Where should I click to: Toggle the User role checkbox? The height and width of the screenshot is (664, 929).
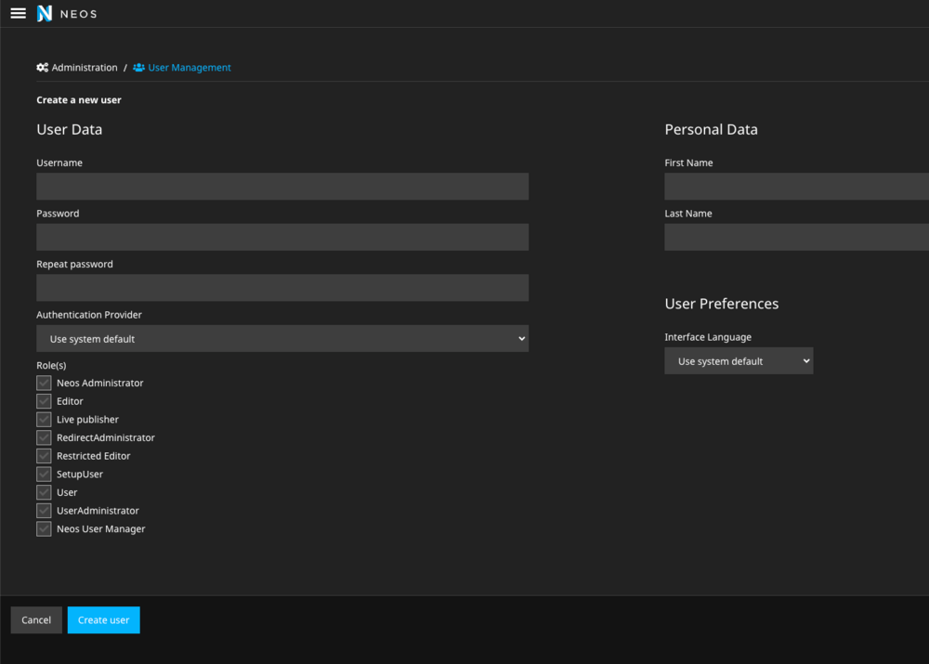point(44,492)
